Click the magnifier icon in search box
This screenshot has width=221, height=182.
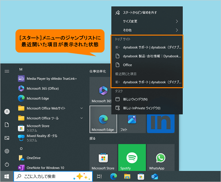pyautogui.click(x=19, y=176)
